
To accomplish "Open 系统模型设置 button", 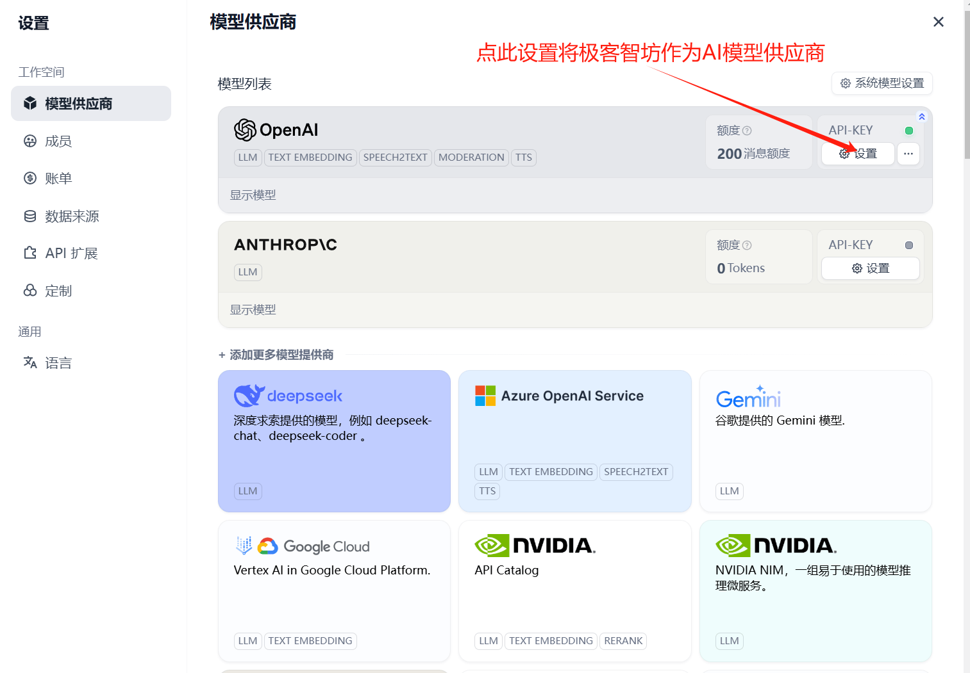I will (882, 83).
